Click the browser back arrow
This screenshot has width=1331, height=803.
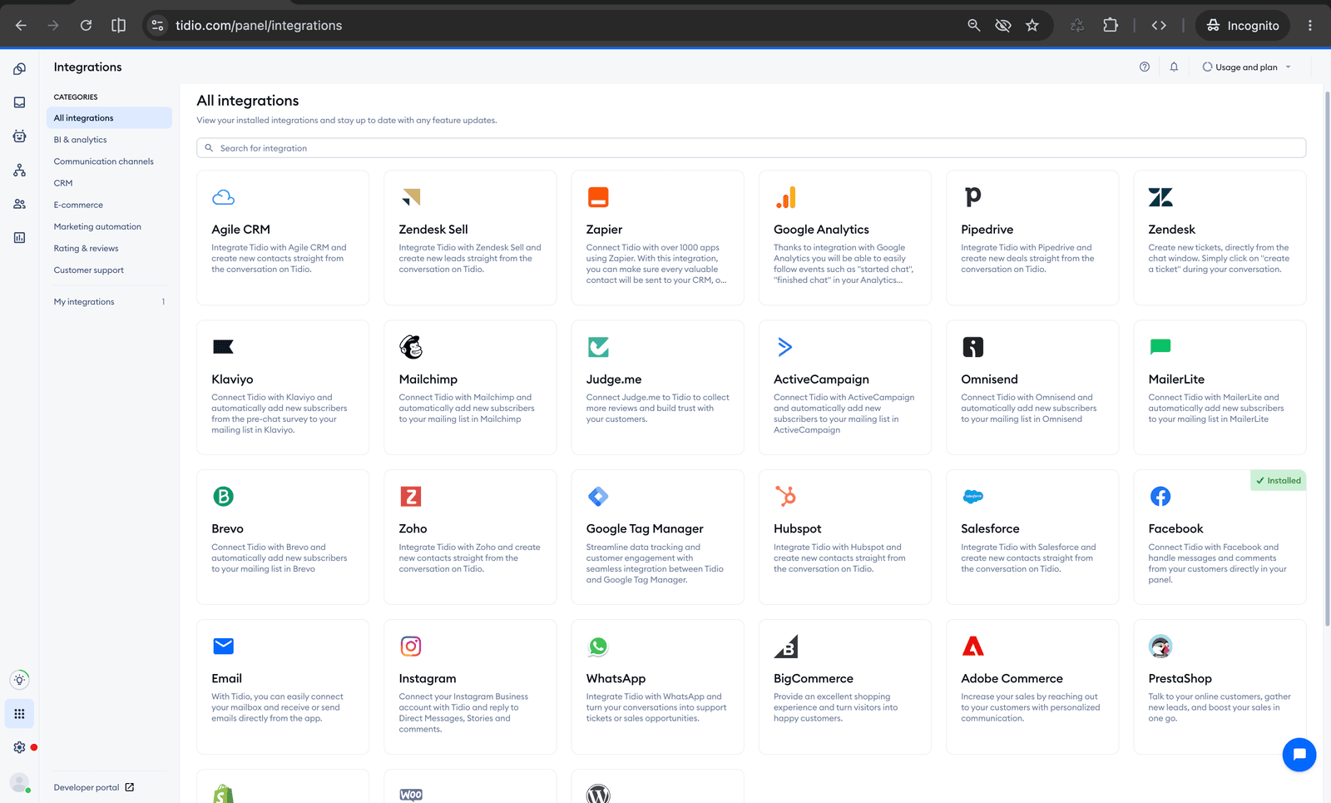(21, 26)
